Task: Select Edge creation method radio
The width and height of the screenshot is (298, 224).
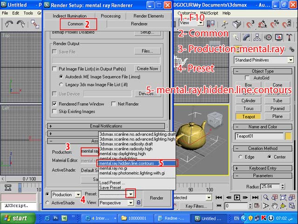Action: (240, 157)
